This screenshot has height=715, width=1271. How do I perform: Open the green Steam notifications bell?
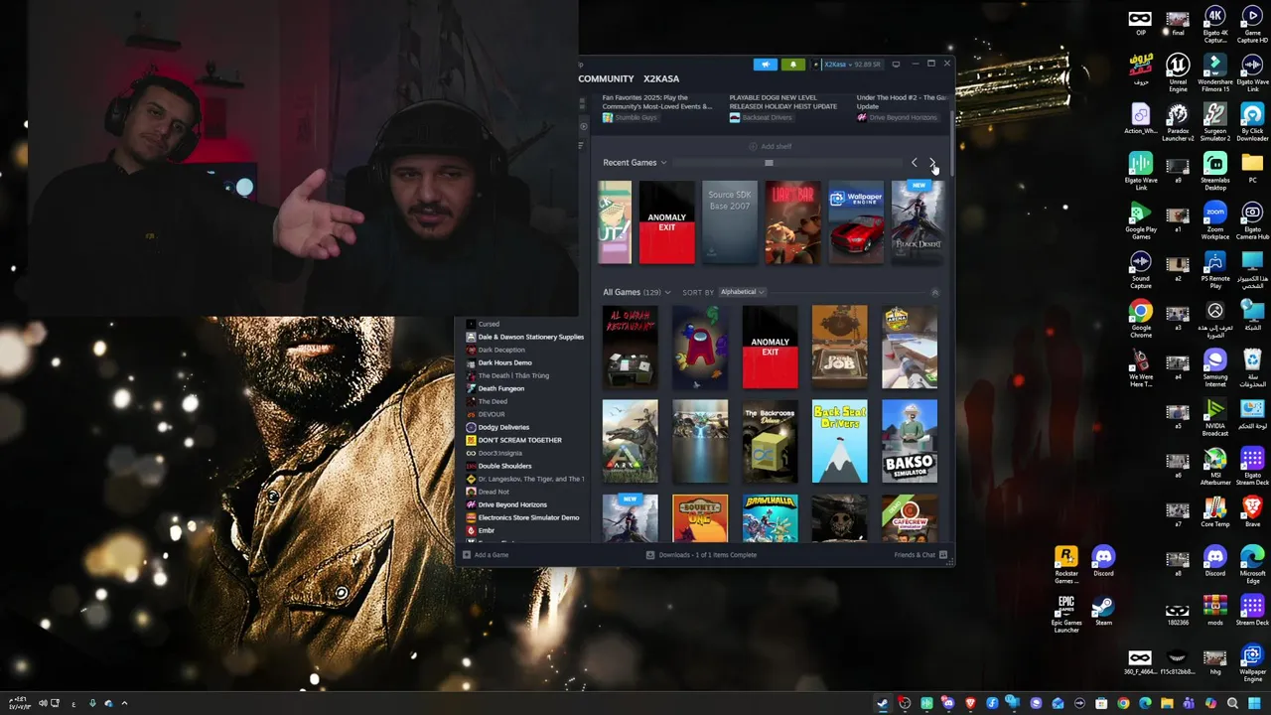coord(792,65)
